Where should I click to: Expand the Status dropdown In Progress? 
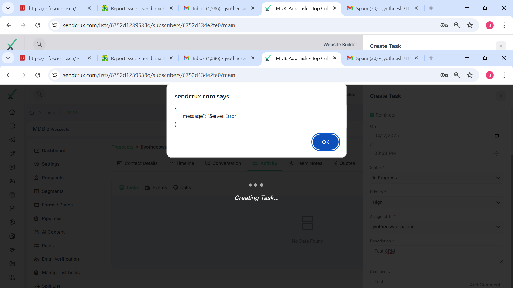[437, 178]
